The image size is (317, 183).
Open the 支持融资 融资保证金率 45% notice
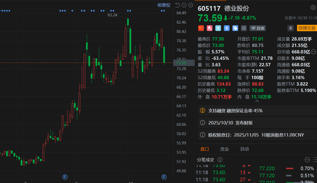click(257, 111)
